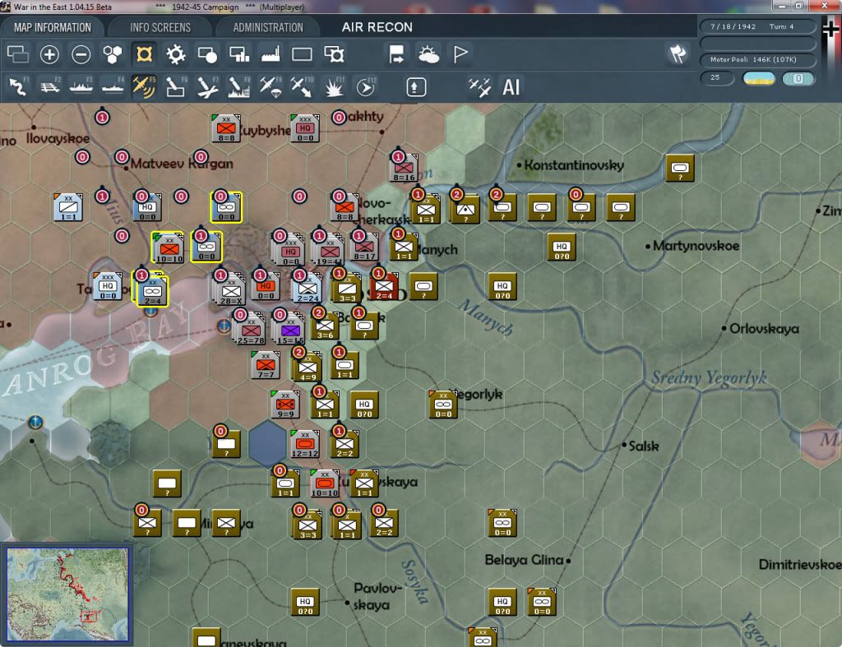Toggle the gear-shaped map overlay icon
Image resolution: width=842 pixels, height=647 pixels.
pyautogui.click(x=176, y=54)
